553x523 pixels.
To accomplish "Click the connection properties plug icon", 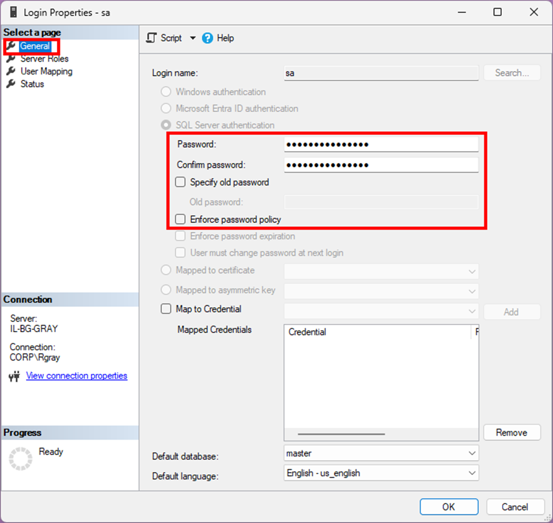I will 15,376.
